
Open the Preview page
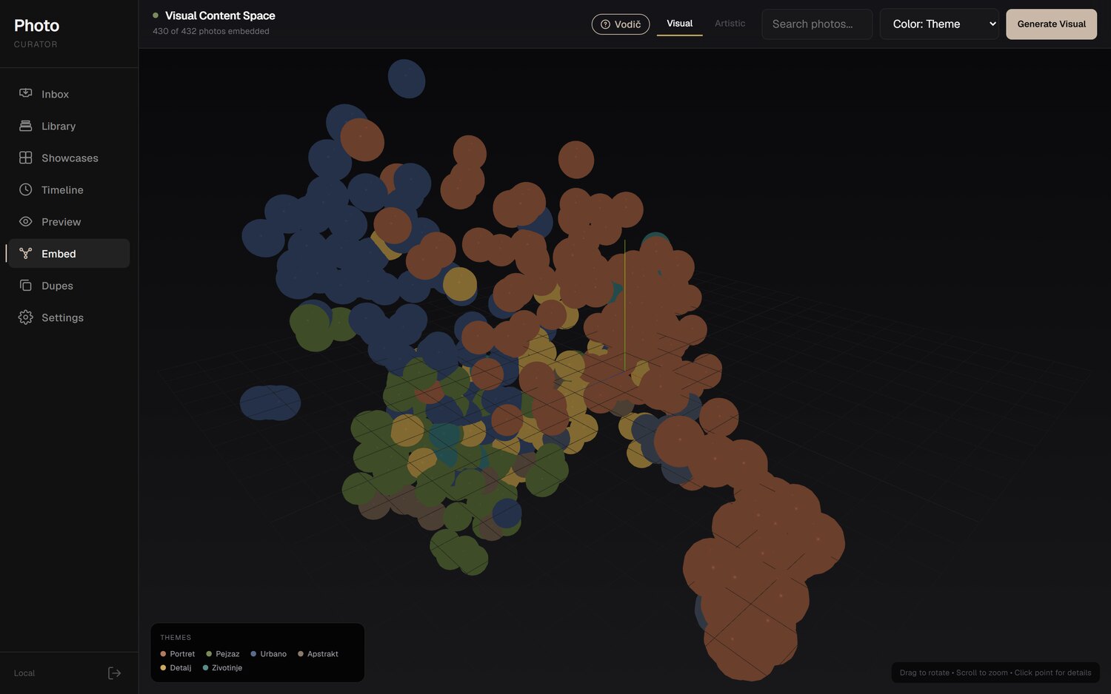69,221
